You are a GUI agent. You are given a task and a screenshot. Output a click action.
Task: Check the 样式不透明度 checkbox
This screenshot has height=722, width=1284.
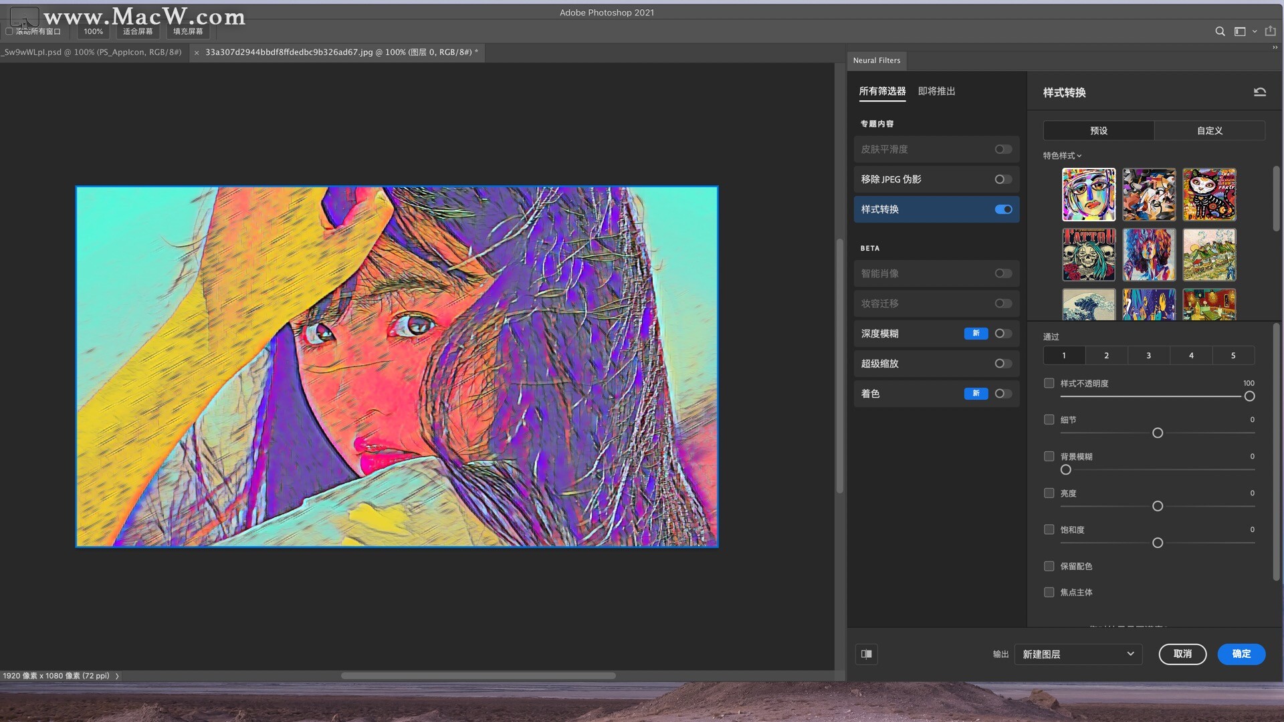(1049, 383)
